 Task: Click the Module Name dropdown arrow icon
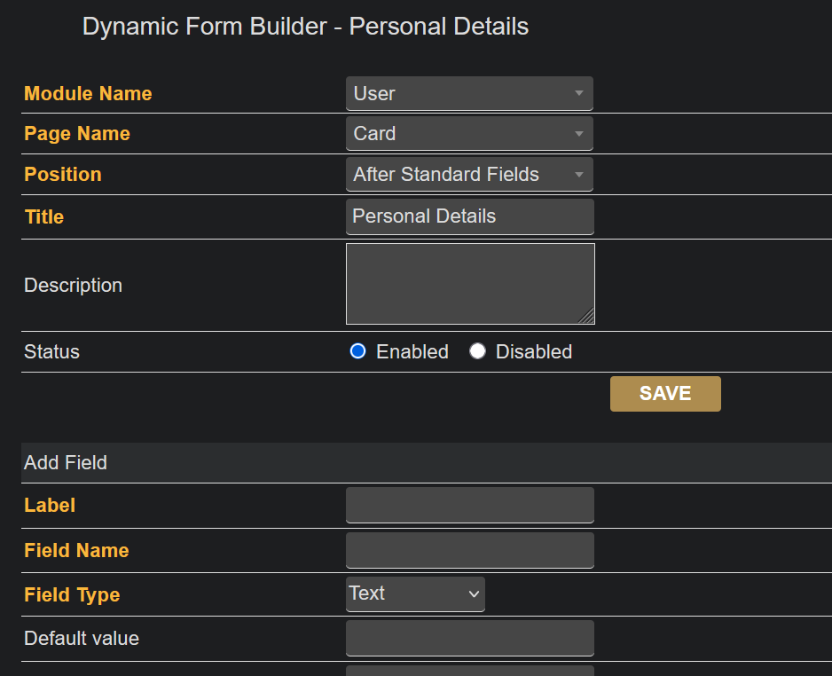point(579,93)
